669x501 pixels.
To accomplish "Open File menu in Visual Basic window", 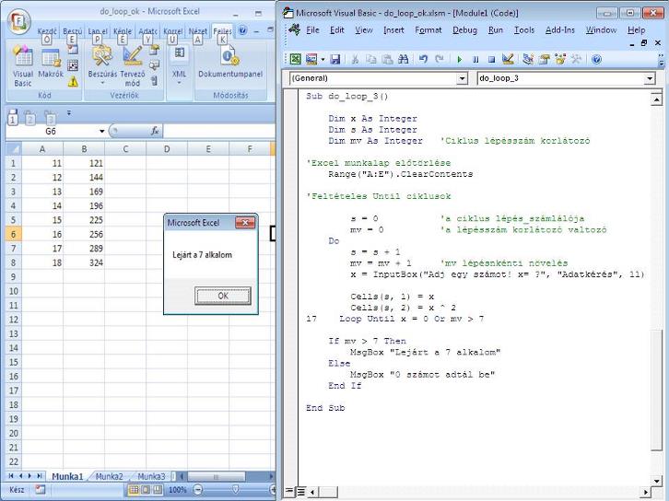I will (312, 30).
